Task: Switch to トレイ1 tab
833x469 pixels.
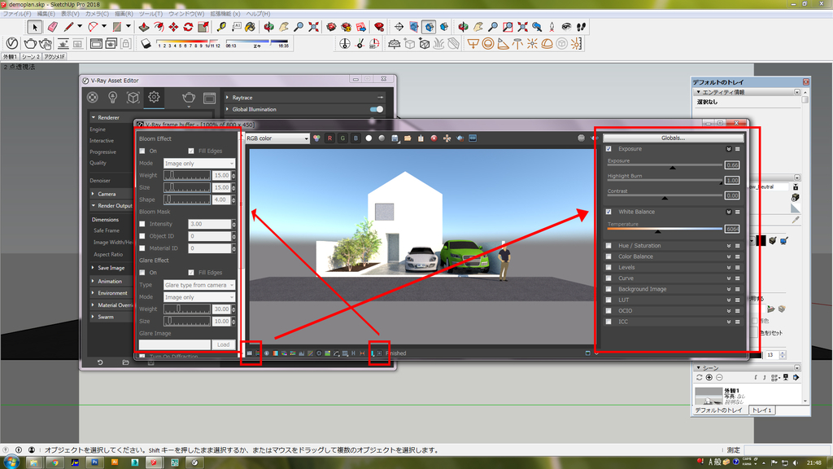Action: pos(761,410)
